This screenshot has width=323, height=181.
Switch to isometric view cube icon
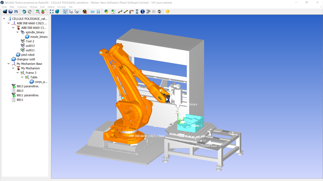click(57, 12)
